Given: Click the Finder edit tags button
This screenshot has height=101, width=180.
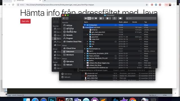Looking at the screenshot, I should (120, 18).
